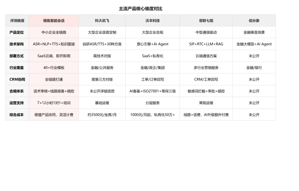Click the cell 金融/政企/集团
Screen dimensions: 299x191
coord(152,68)
